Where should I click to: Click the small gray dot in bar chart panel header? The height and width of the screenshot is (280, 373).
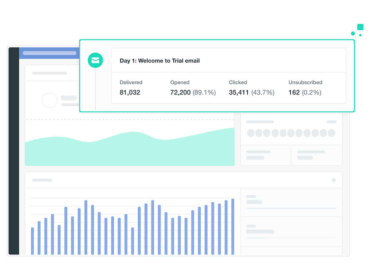coord(334,180)
